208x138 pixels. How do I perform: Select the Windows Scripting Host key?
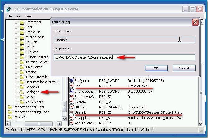(31, 112)
